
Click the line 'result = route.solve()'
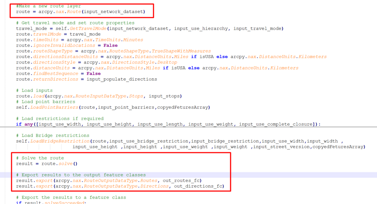[47, 164]
